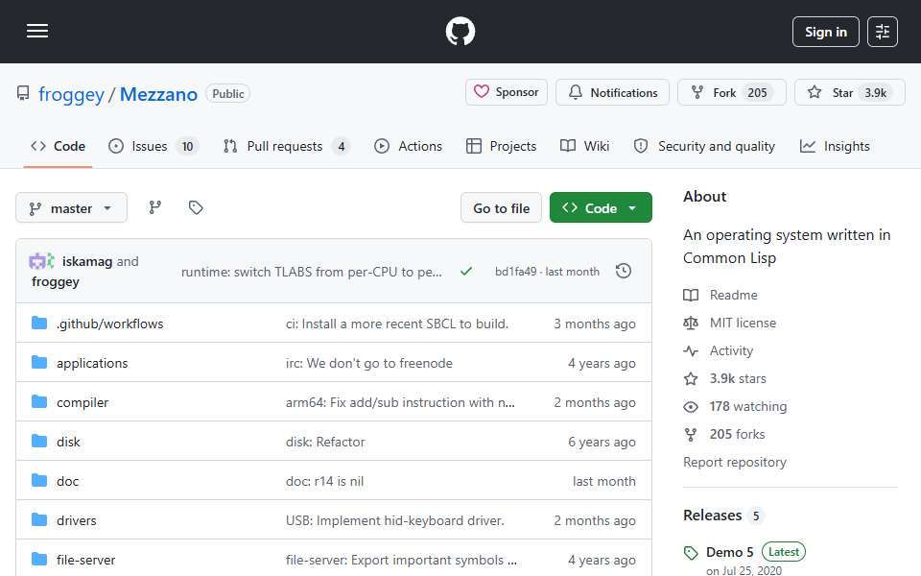Open the froggey owner profile link
921x576 pixels.
click(x=71, y=94)
